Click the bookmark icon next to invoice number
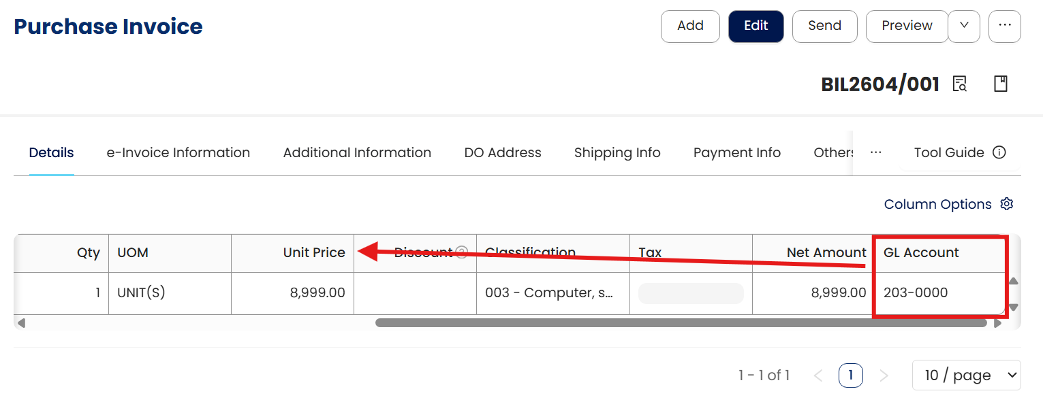This screenshot has height=404, width=1043. pos(1000,84)
